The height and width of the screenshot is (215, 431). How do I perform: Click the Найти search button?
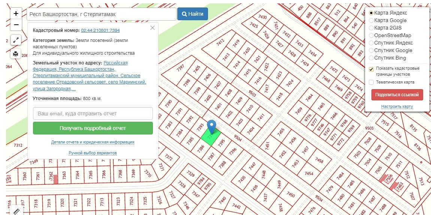coord(192,14)
